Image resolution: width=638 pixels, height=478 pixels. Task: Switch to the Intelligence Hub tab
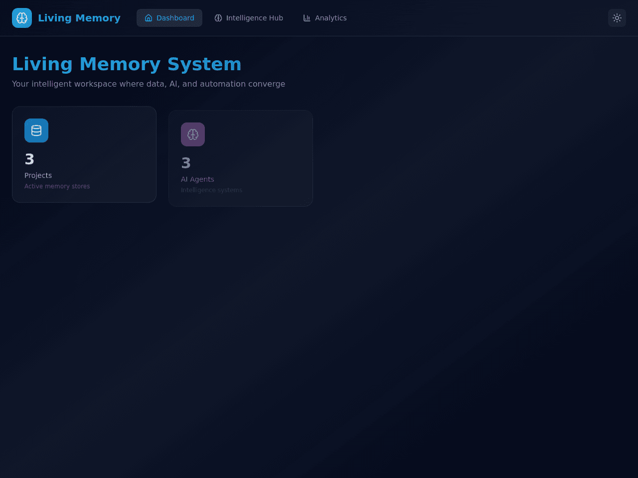[x=249, y=18]
